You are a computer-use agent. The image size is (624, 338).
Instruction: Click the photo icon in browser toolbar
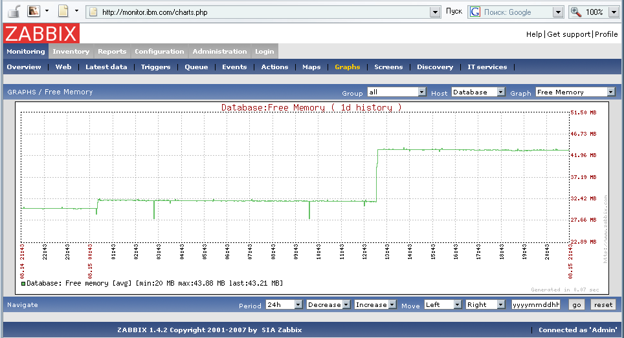click(33, 12)
